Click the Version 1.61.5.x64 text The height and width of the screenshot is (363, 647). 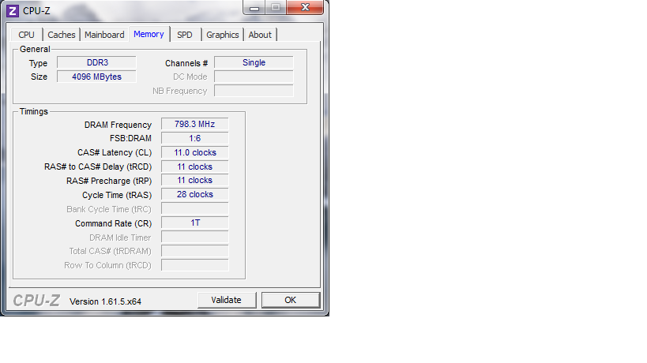click(x=105, y=301)
